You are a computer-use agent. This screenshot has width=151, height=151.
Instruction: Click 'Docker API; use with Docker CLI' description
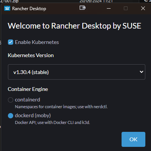pos(52,122)
